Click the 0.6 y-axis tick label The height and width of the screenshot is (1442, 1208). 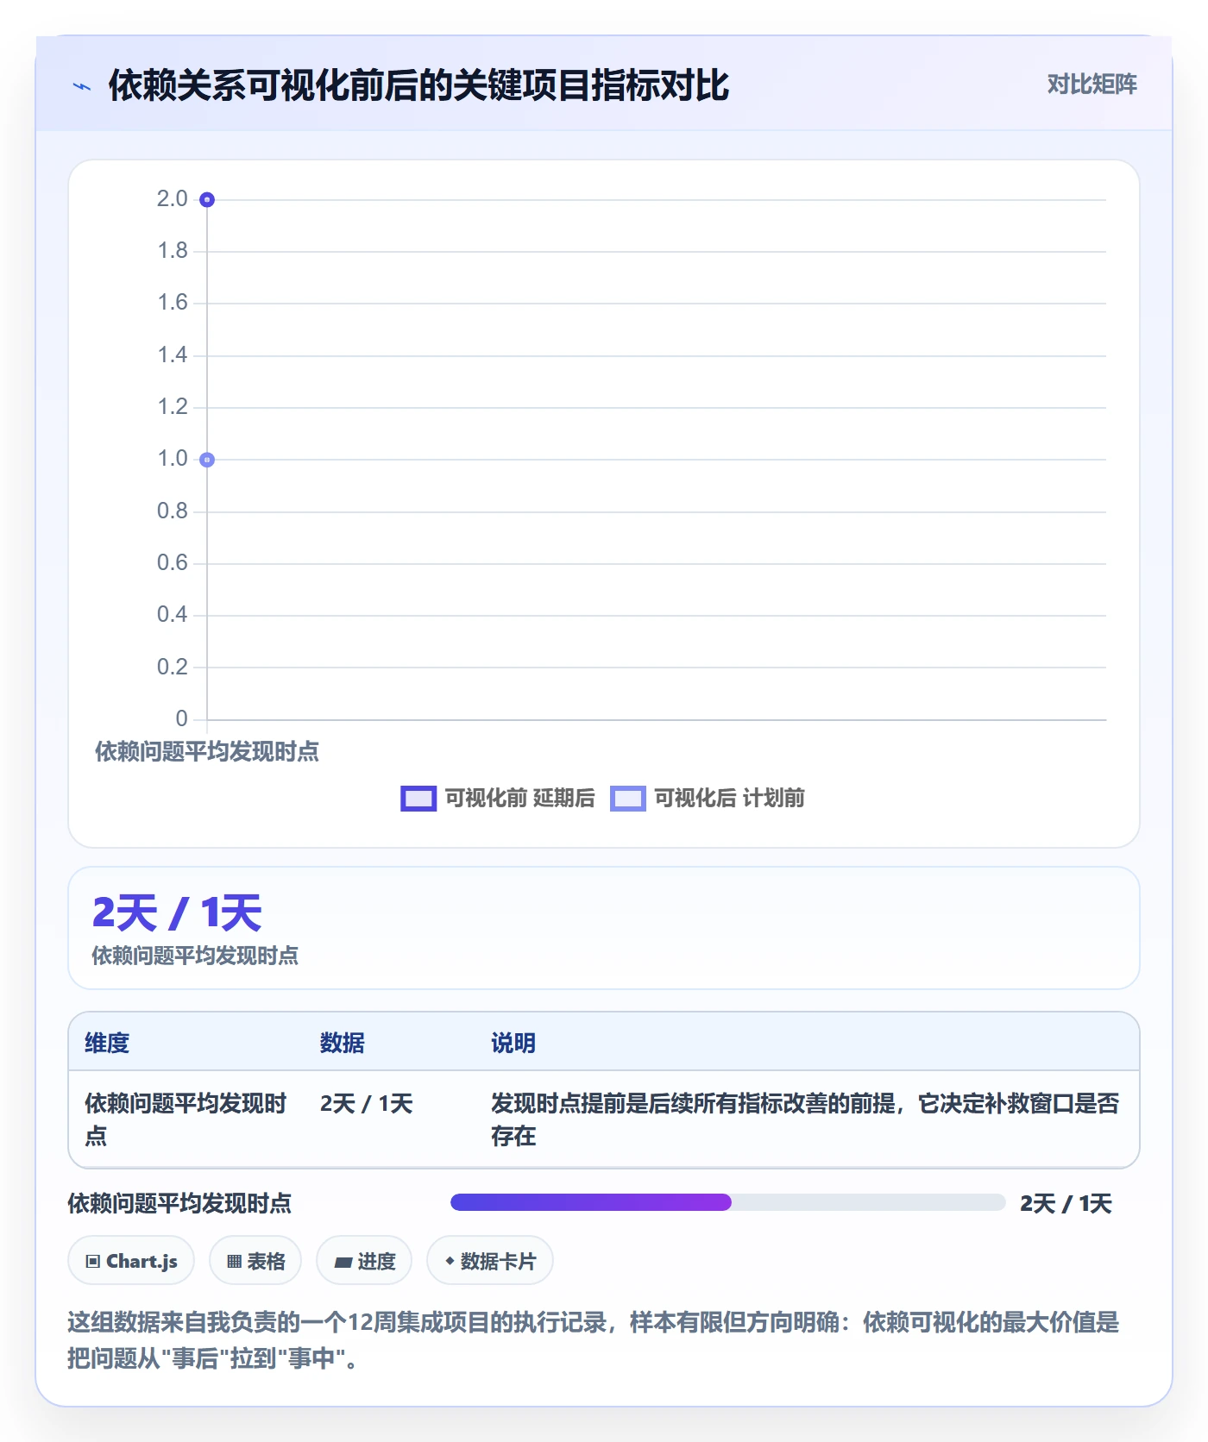point(173,563)
